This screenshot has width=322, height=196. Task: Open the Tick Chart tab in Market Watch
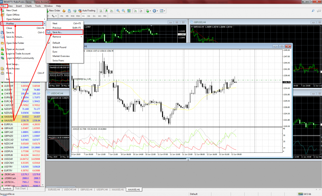[20, 189]
